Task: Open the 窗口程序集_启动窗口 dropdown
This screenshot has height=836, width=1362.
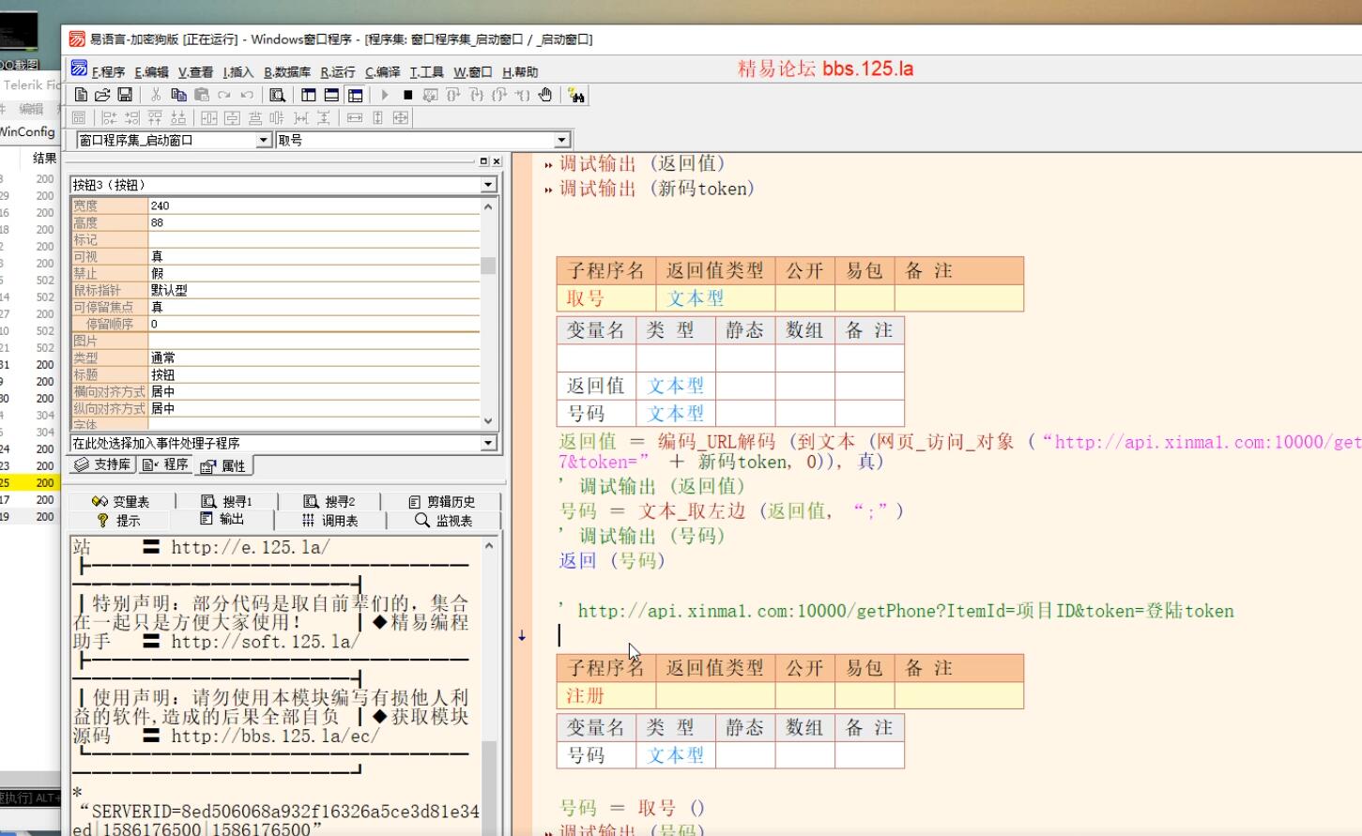Action: point(264,140)
